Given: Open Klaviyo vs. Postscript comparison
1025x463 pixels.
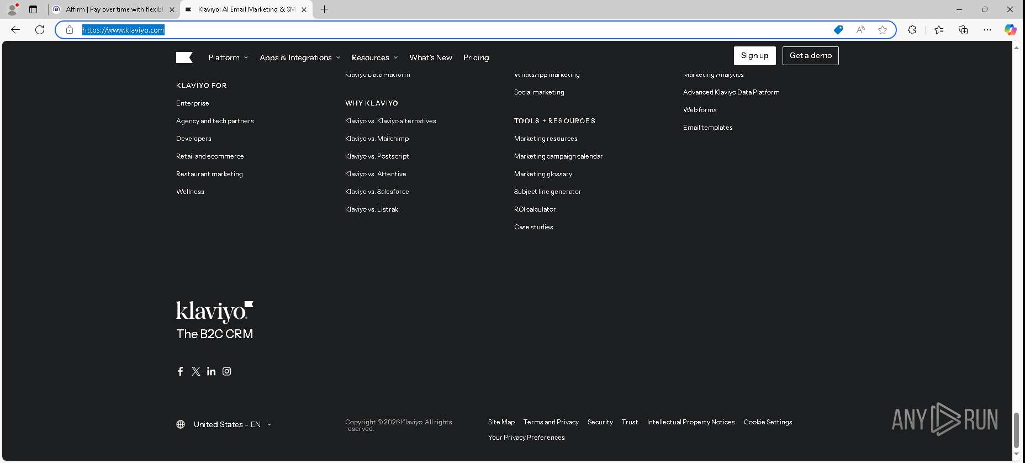Looking at the screenshot, I should coord(377,156).
